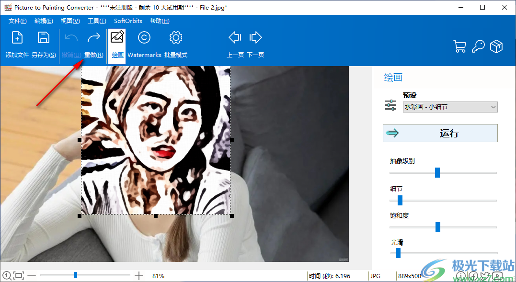Open Batch Mode (批量模式) gear
Viewport: 516px width, 282px height.
pyautogui.click(x=176, y=37)
